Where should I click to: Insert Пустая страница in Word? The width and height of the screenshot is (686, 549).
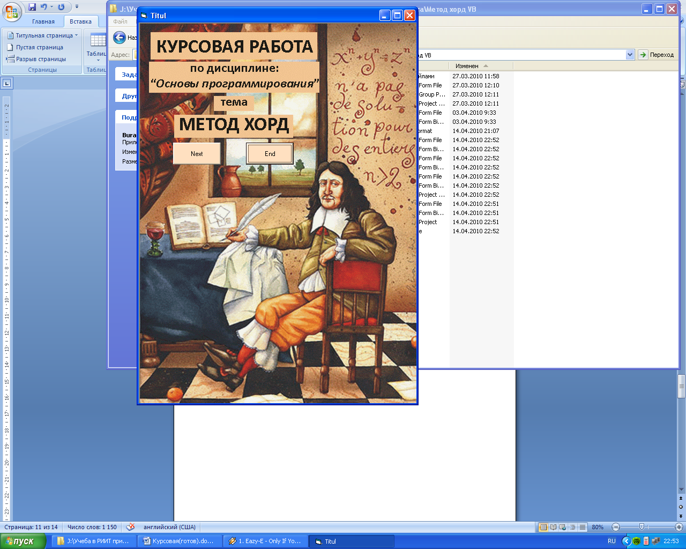35,47
